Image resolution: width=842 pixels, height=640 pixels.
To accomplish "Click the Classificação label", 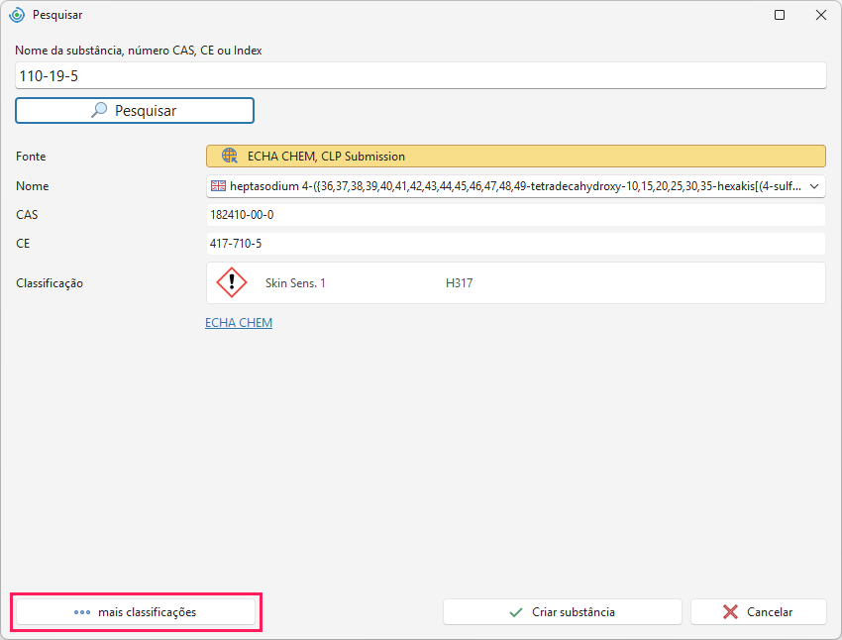I will pyautogui.click(x=50, y=283).
